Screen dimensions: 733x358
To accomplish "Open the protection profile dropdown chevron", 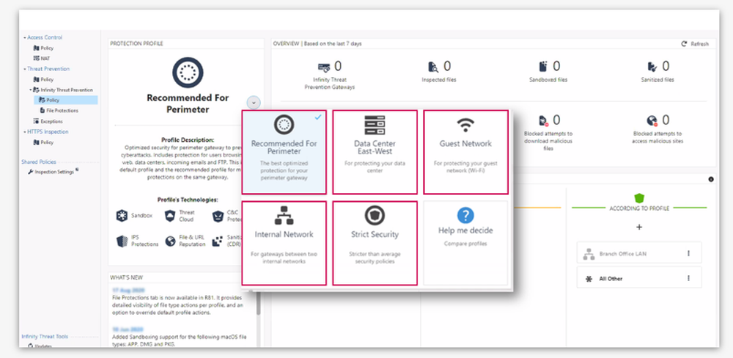I will 254,103.
